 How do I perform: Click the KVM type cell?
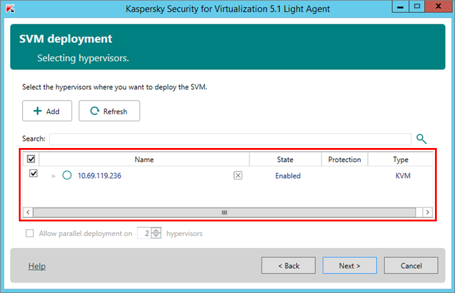pos(403,175)
